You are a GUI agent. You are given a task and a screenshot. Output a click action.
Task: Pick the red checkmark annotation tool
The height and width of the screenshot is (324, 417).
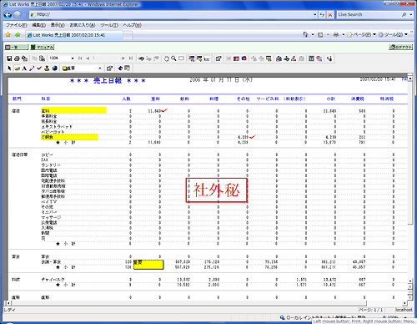coord(39,68)
